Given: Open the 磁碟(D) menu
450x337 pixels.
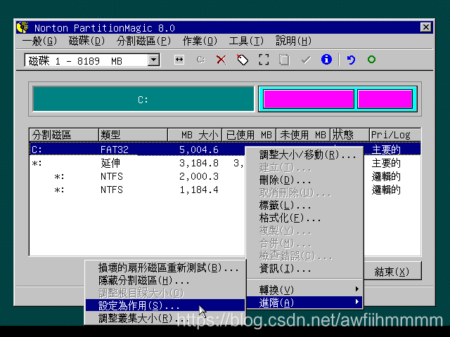Looking at the screenshot, I should coord(86,41).
